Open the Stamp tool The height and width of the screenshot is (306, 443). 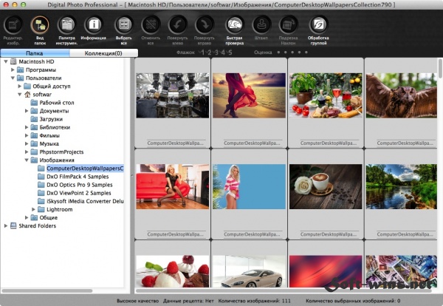pos(261,25)
